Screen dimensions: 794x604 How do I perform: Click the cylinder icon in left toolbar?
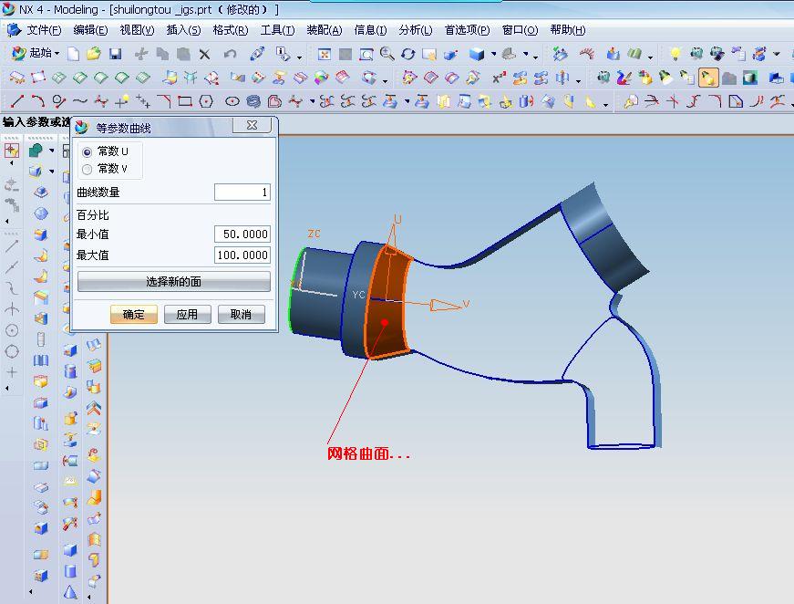point(70,571)
